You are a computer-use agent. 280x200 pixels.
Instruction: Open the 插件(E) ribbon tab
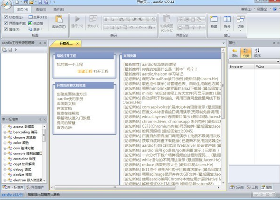click(x=58, y=10)
